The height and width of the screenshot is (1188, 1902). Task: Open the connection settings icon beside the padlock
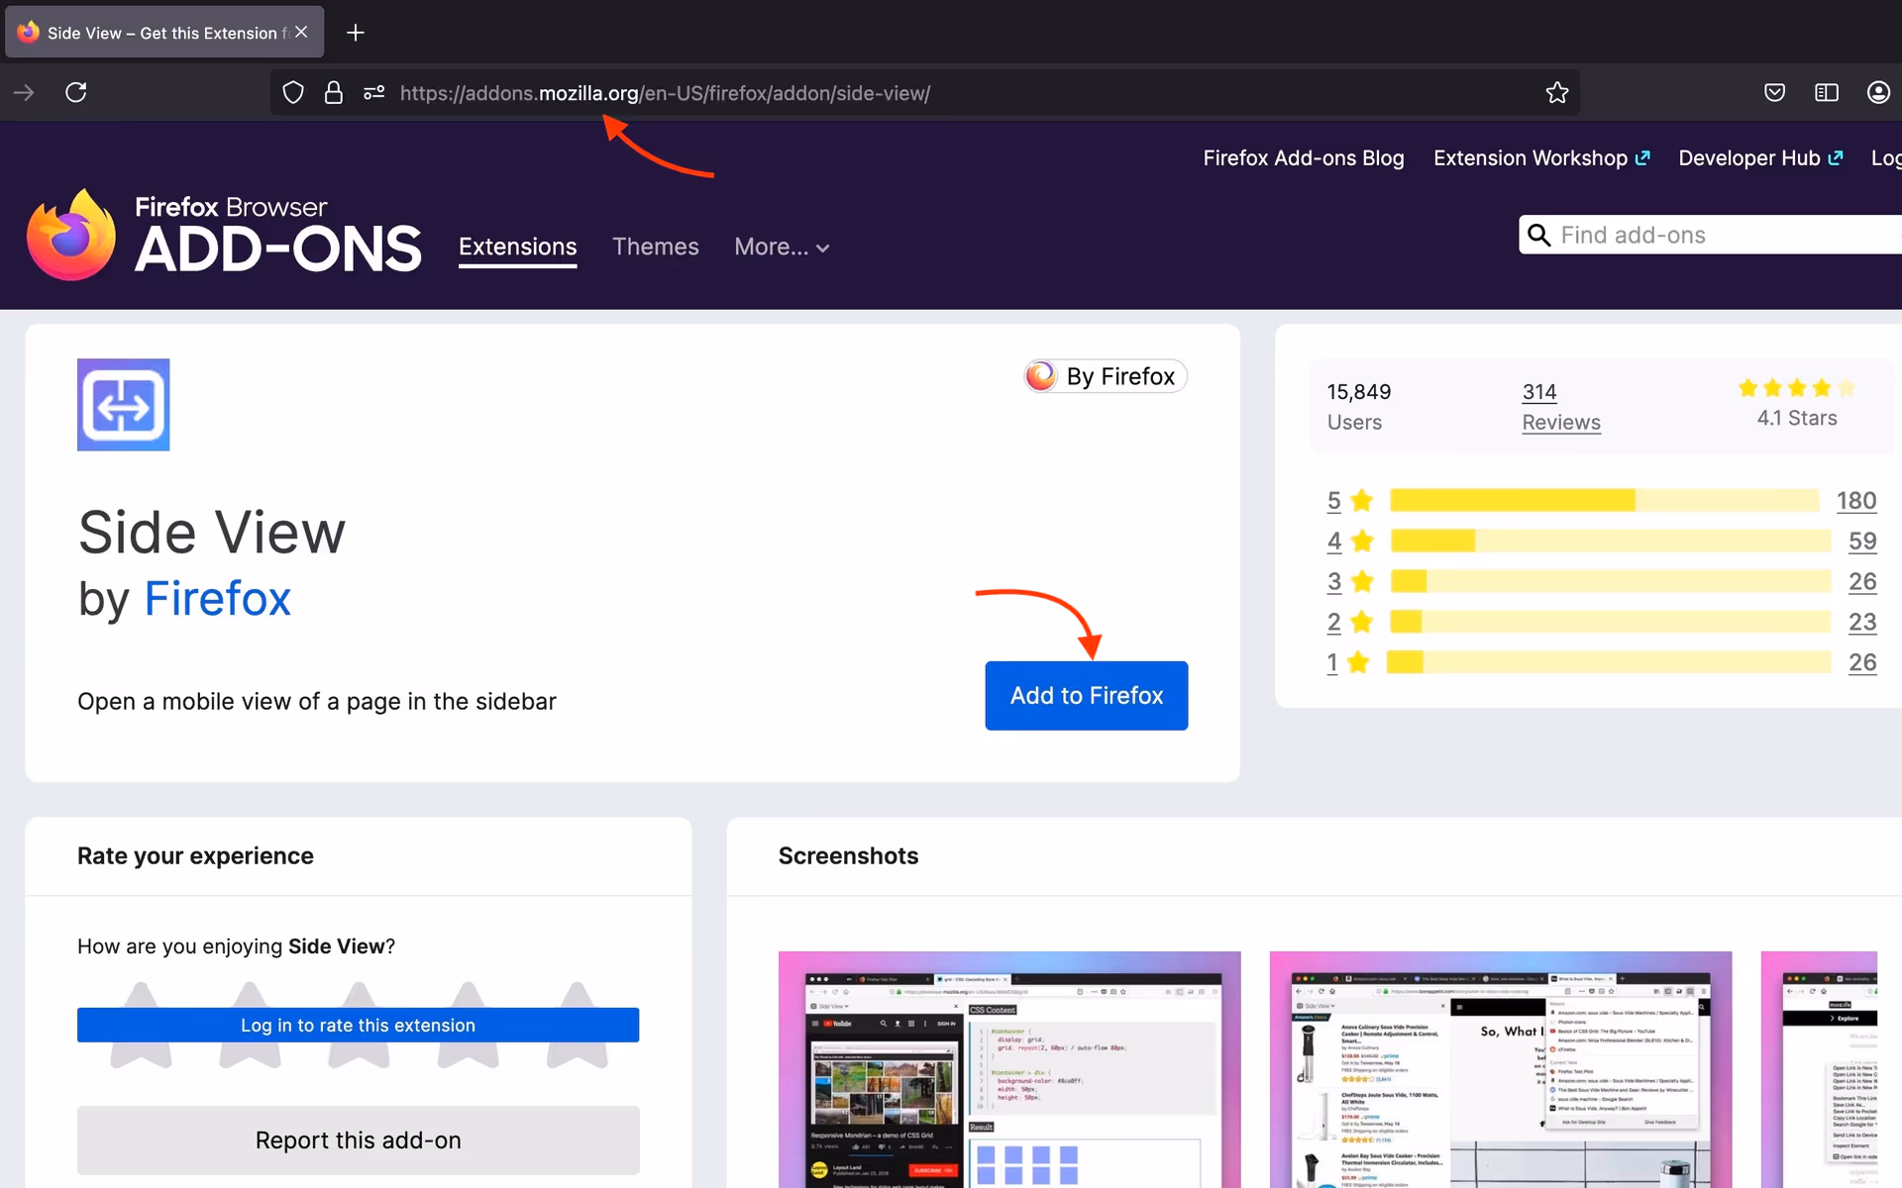click(x=373, y=92)
